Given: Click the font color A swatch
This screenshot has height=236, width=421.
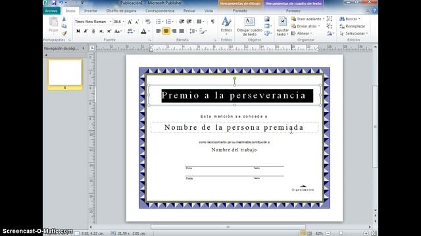Looking at the screenshot, I should pos(143,31).
